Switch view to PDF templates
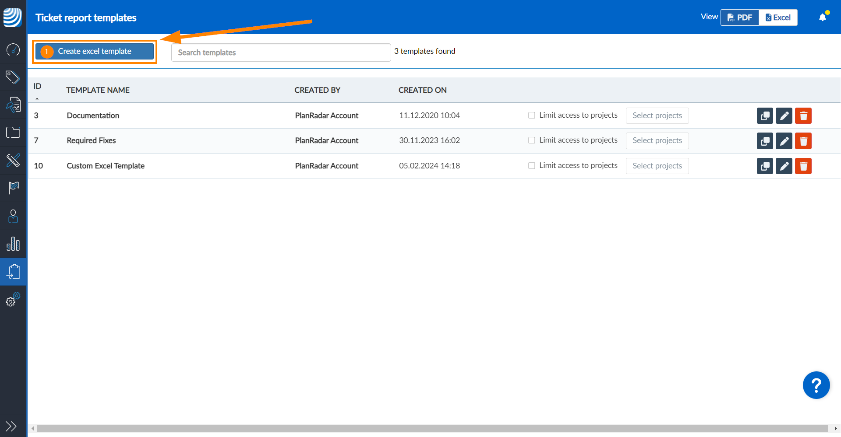Screen dimensions: 841x437 (740, 17)
